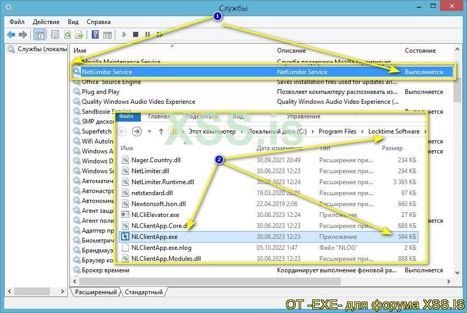Expand chevron after Этот компьютер breadcrumb
This screenshot has height=313, width=467.
tap(242, 131)
